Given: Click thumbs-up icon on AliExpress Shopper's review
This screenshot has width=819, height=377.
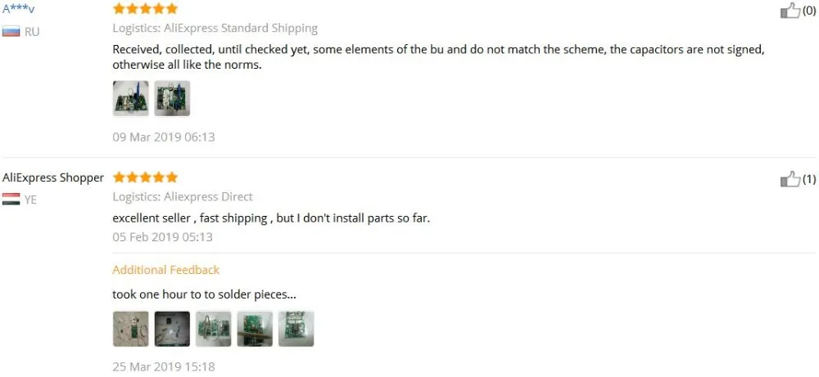Looking at the screenshot, I should (x=790, y=179).
